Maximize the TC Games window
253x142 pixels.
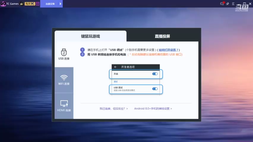(244, 4)
